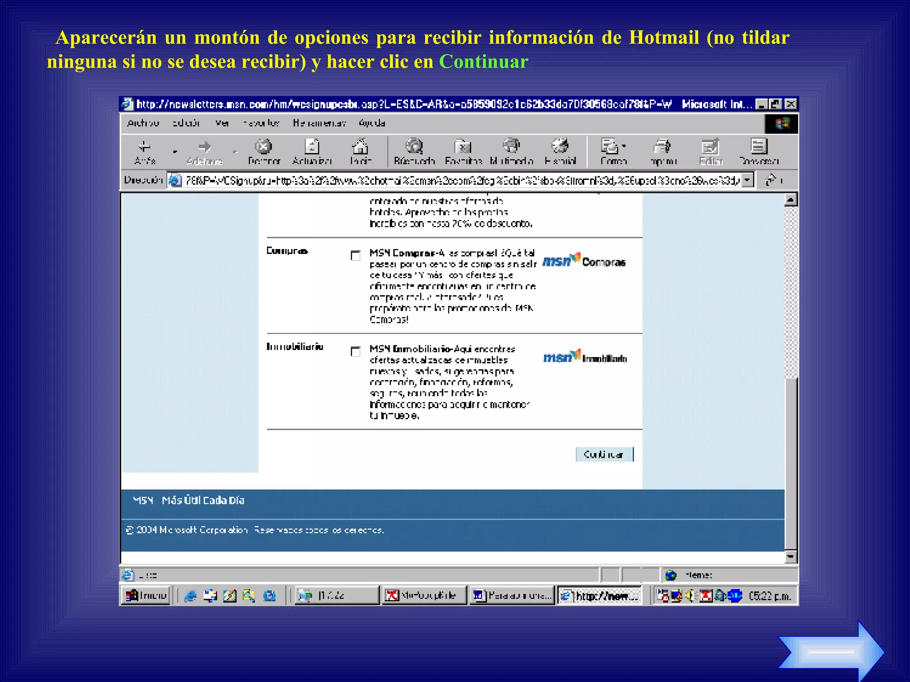Click the speaker volume tray icon
910x682 pixels.
click(x=690, y=596)
